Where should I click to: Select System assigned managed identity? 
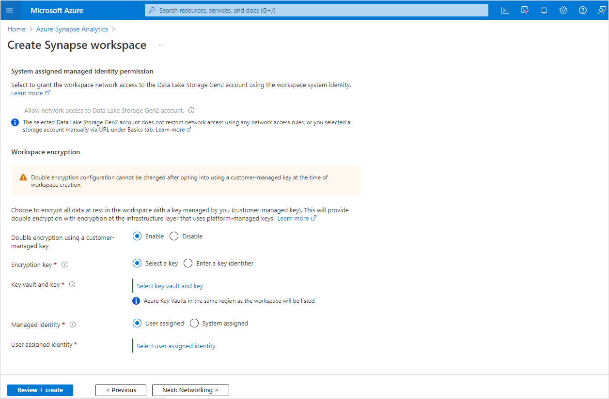[x=194, y=324]
